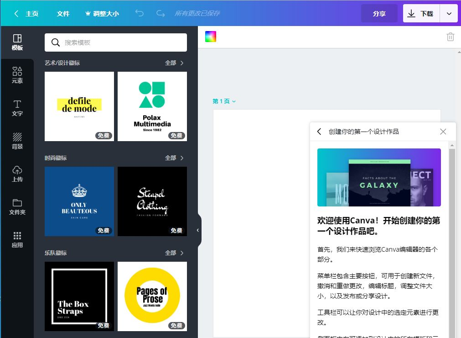This screenshot has height=338, width=461.
Task: Click the search magnifier icon
Action: coord(55,42)
